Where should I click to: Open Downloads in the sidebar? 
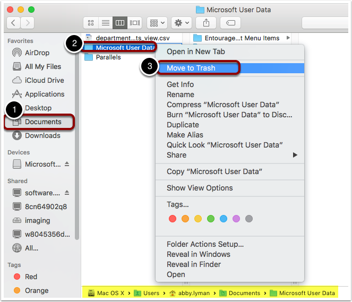[42, 135]
